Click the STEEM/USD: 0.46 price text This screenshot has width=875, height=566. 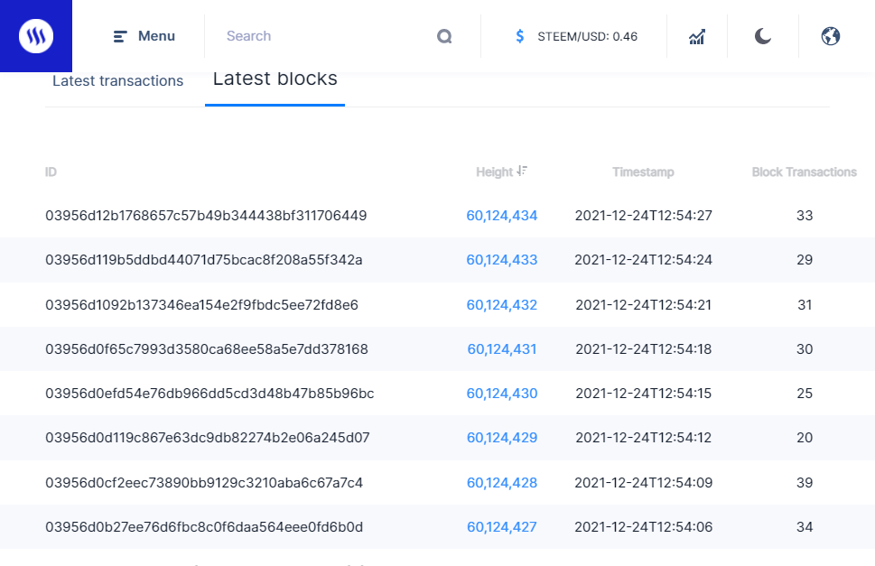(588, 37)
